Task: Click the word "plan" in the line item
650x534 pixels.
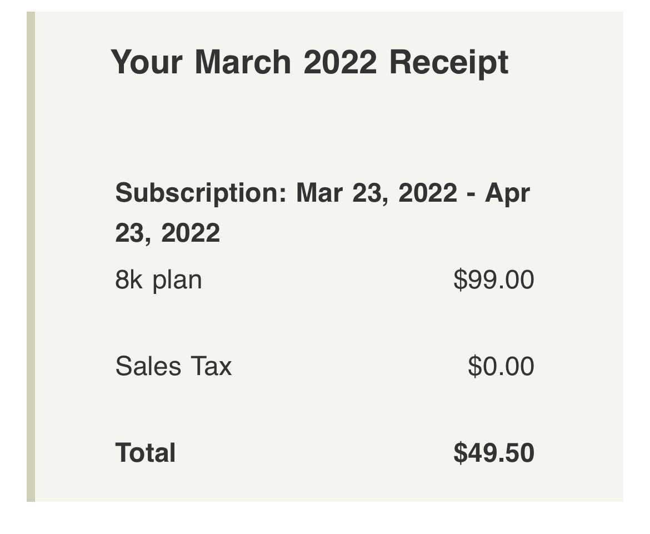Action: click(x=177, y=280)
